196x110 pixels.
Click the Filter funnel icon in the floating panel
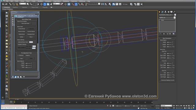(x=24, y=77)
